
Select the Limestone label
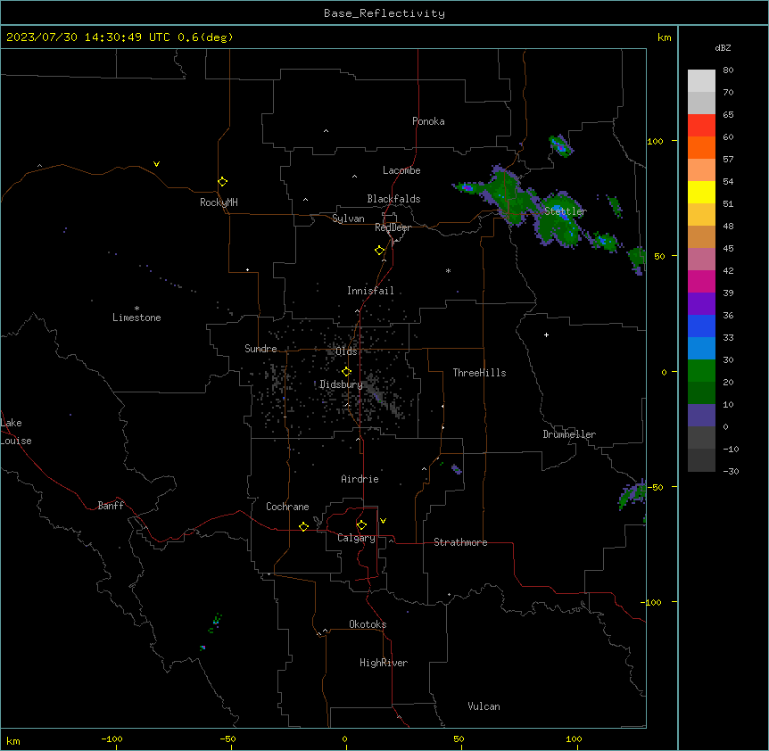click(x=136, y=318)
